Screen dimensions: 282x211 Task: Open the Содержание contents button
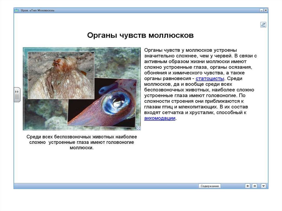(210, 186)
